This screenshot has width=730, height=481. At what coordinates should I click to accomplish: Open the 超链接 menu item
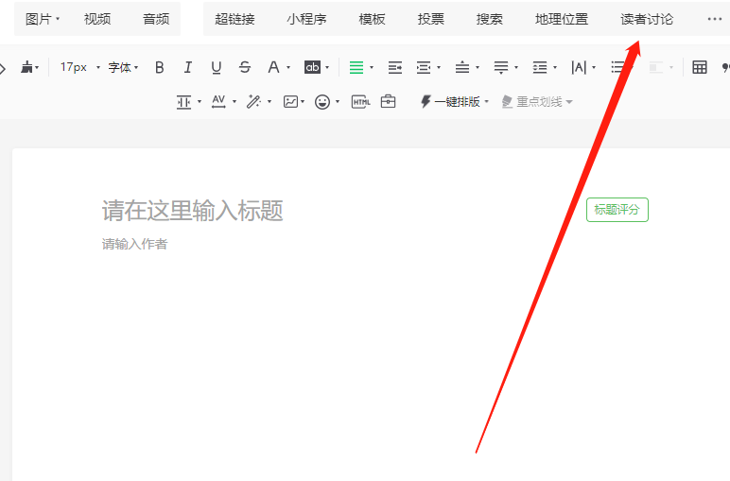coord(235,19)
